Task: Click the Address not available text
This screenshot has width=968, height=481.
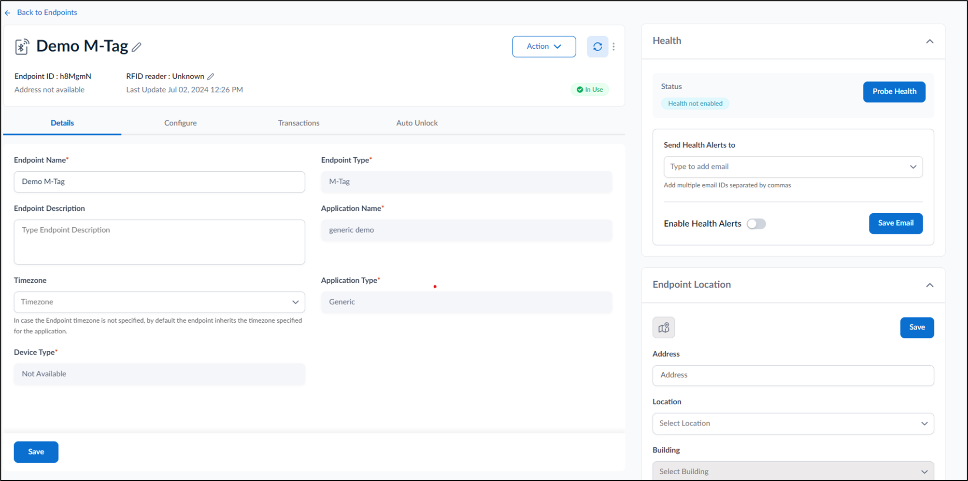Action: (49, 90)
